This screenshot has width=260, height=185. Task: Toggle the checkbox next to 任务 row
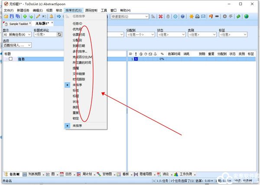click(x=11, y=59)
